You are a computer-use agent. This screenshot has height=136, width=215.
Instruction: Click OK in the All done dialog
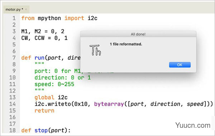coord(180,65)
